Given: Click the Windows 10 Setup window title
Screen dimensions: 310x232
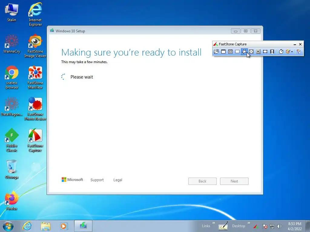Looking at the screenshot, I should pyautogui.click(x=70, y=31).
